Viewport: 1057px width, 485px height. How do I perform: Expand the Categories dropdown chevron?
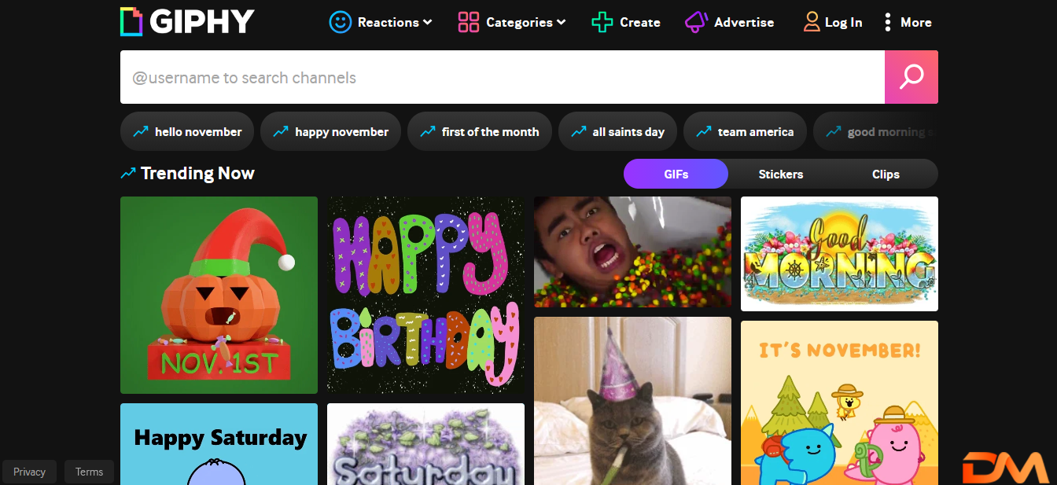[x=562, y=22]
